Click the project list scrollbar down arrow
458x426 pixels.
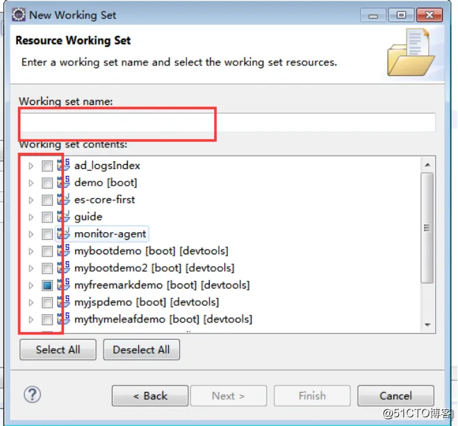427,325
